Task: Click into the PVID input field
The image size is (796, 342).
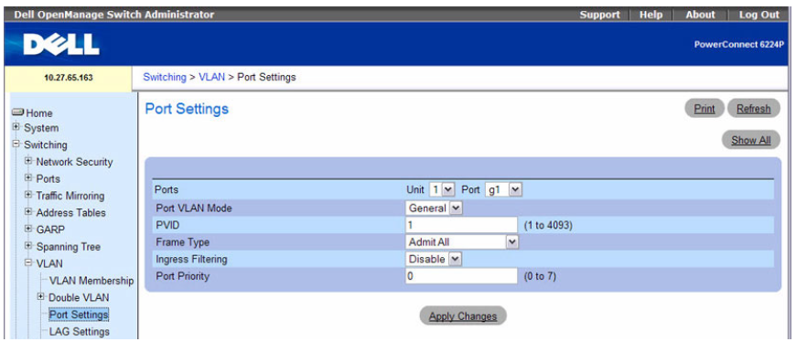Action: tap(461, 225)
